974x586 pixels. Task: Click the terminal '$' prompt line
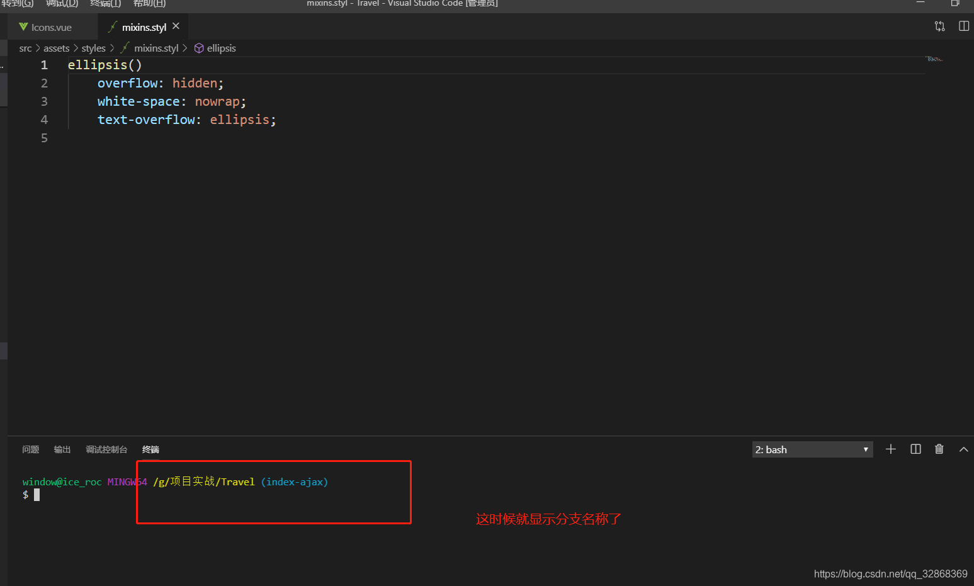pyautogui.click(x=31, y=495)
